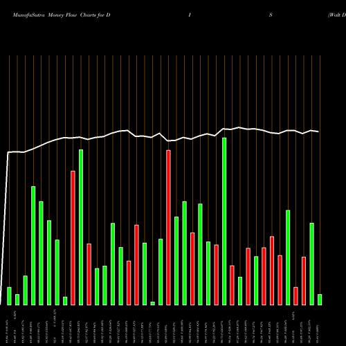
Task: Select the tallest green money flow bar
Action: click(224, 221)
